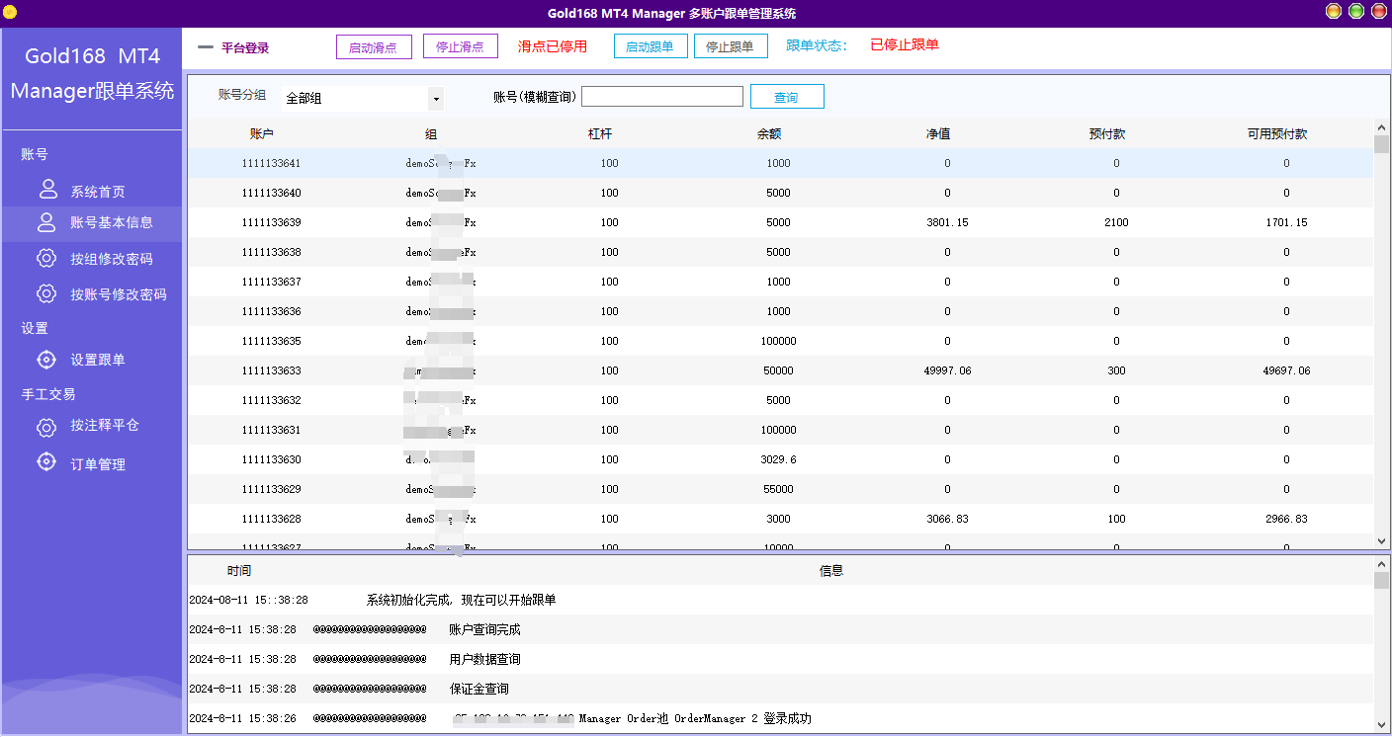Image resolution: width=1392 pixels, height=737 pixels.
Task: Click the 按账号修改密码 gear icon
Action: [x=46, y=293]
